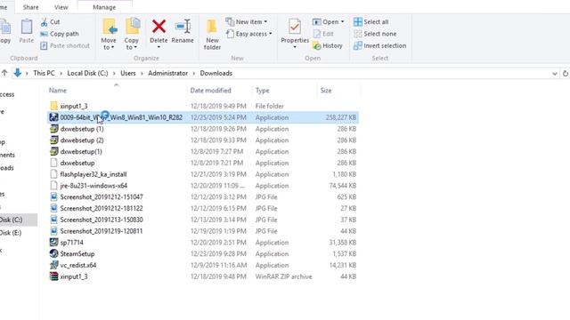
Task: Select dxwebsetup (2) application icon
Action: click(x=53, y=140)
